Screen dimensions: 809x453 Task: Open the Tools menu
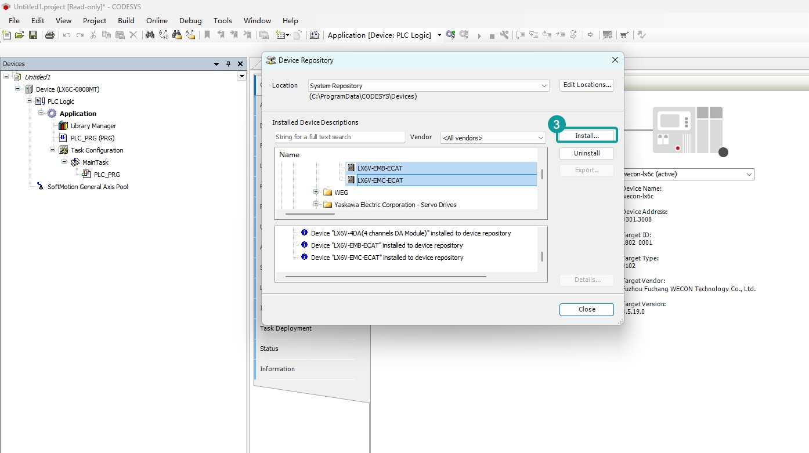(223, 20)
